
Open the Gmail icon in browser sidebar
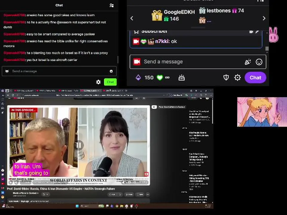tap(3, 188)
